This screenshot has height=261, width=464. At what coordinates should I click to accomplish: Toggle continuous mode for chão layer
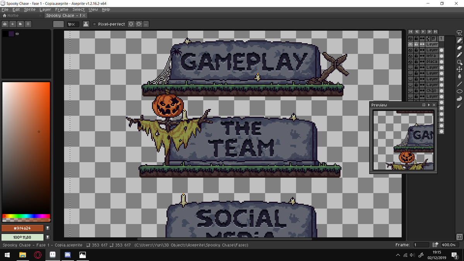pyautogui.click(x=422, y=91)
